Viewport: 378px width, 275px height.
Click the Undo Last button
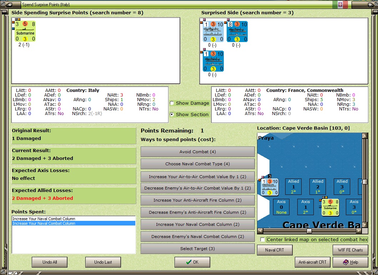[103, 262]
